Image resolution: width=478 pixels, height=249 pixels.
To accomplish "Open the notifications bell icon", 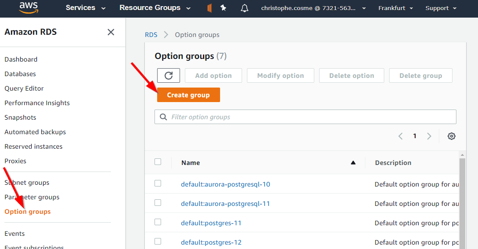I will [244, 8].
